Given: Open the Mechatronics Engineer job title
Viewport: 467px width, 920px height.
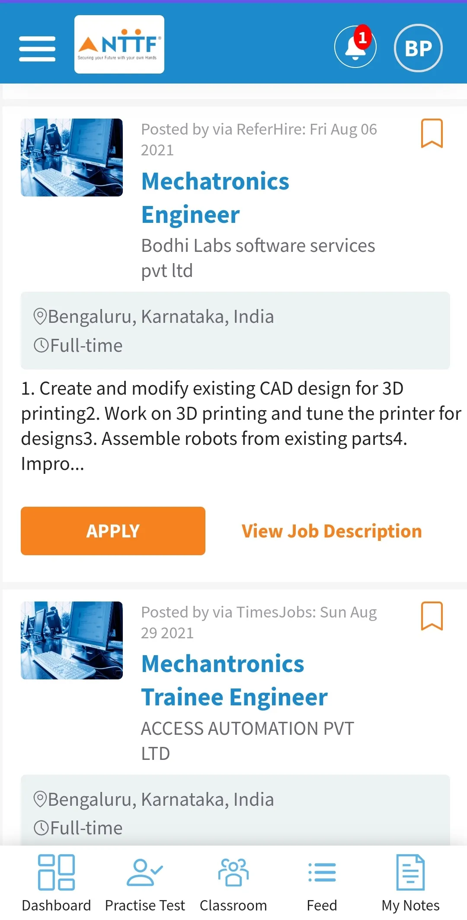Looking at the screenshot, I should [215, 198].
